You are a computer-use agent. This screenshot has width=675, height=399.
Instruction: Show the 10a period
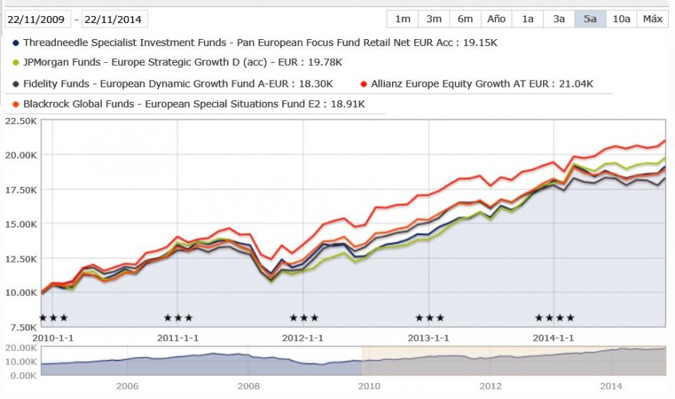tap(621, 19)
